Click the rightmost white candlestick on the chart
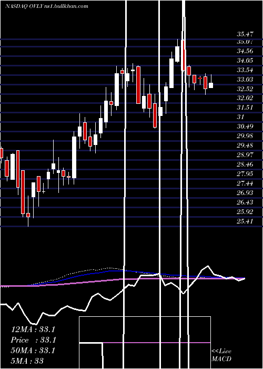The width and height of the screenshot is (263, 369). tap(211, 85)
